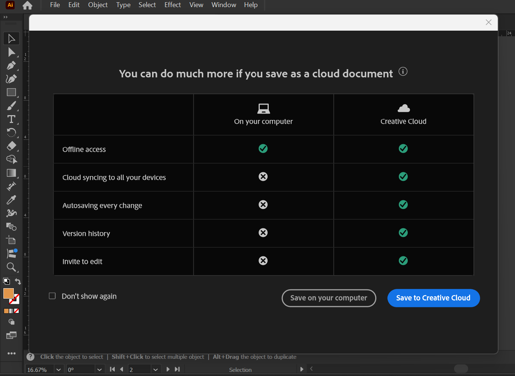This screenshot has height=376, width=515.
Task: Select the Rotate tool
Action: coord(11,132)
